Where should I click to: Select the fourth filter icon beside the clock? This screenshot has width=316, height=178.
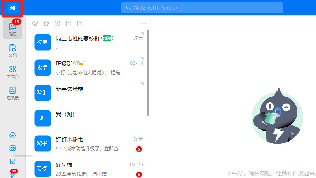[x=68, y=23]
